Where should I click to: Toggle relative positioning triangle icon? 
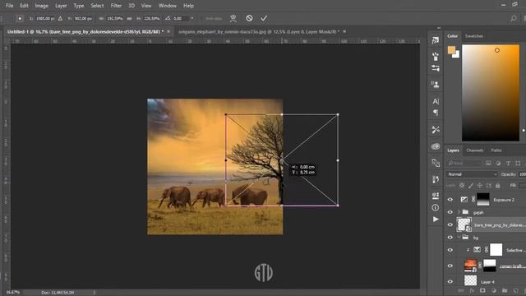pyautogui.click(x=60, y=18)
